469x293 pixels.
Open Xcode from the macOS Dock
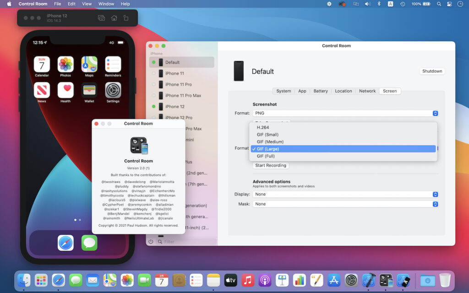(x=369, y=280)
